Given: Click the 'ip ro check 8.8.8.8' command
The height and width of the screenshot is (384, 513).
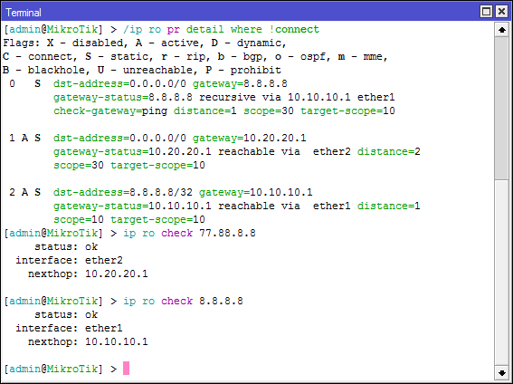Looking at the screenshot, I should tap(183, 302).
